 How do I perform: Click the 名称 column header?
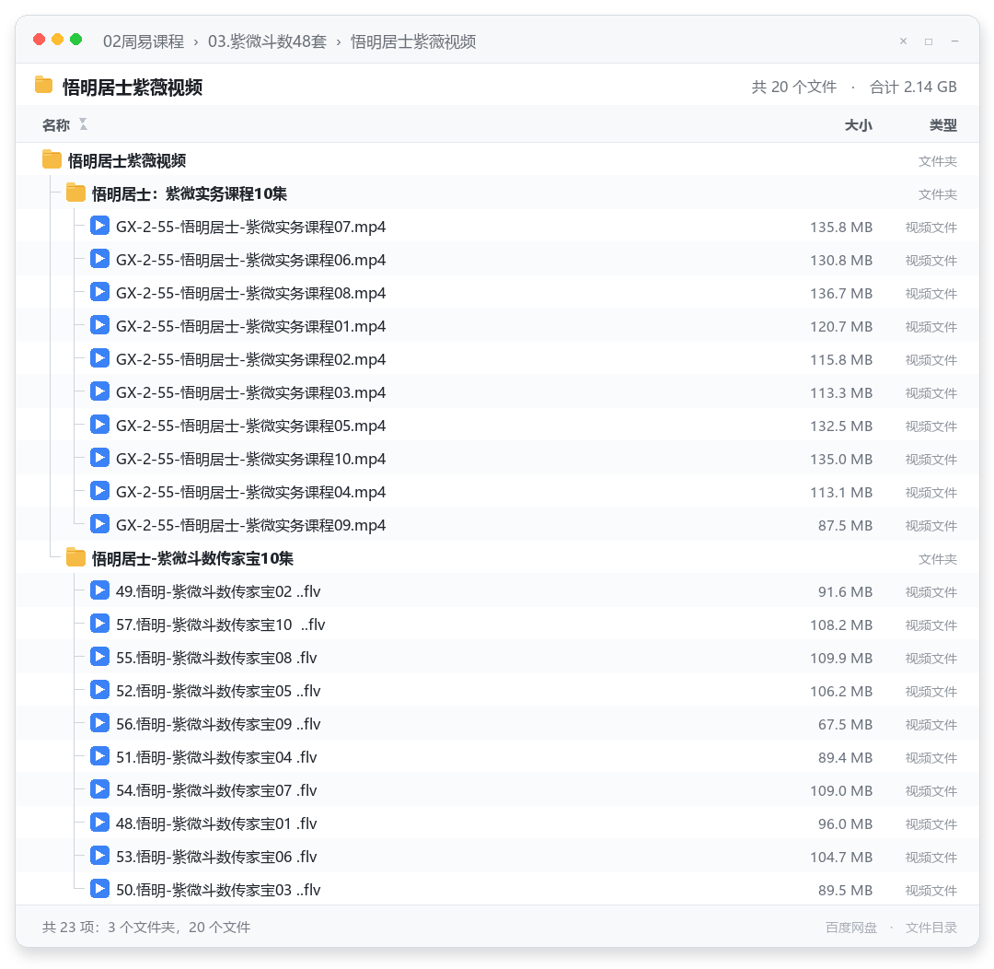coord(56,125)
